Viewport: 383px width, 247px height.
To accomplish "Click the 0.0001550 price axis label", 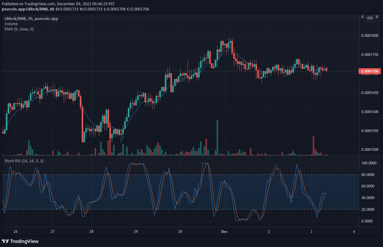I will point(370,131).
